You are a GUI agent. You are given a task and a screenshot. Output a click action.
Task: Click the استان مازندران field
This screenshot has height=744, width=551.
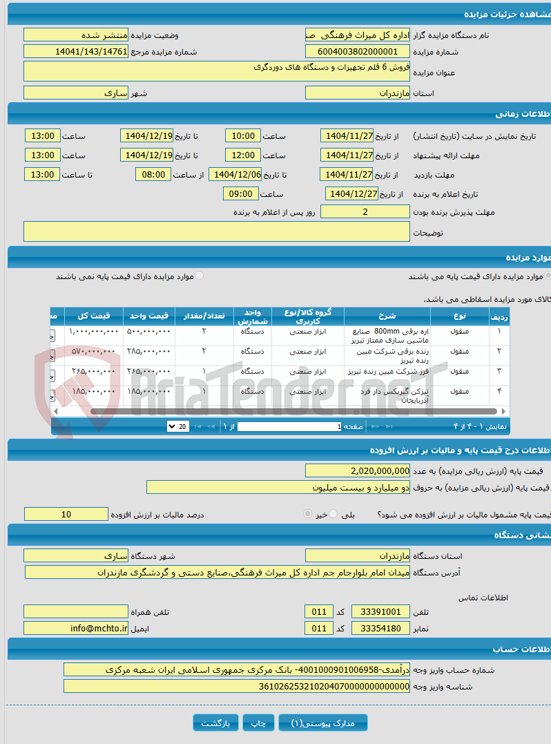click(x=358, y=93)
